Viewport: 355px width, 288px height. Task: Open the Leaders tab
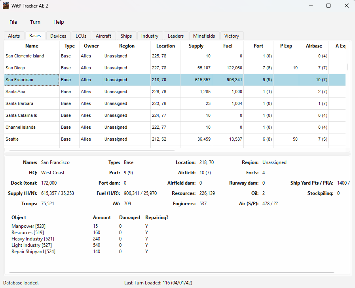(x=176, y=36)
